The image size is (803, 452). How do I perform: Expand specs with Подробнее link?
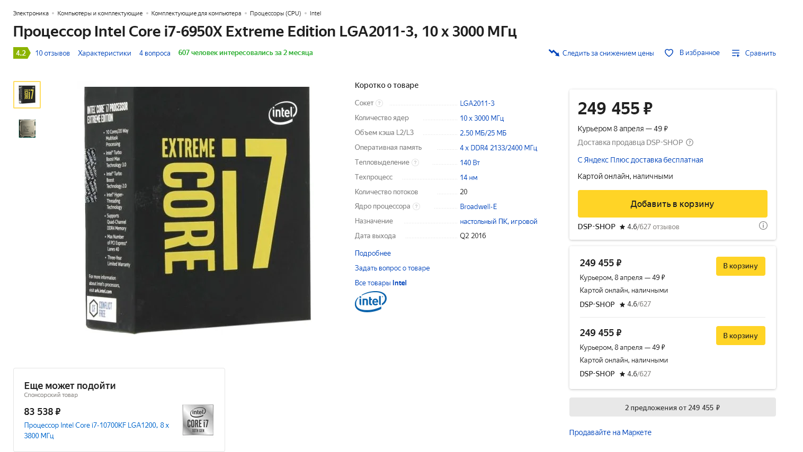pos(372,253)
